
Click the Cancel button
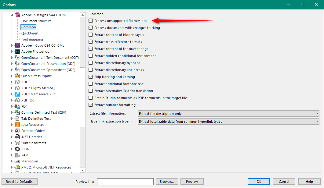[x=284, y=182]
